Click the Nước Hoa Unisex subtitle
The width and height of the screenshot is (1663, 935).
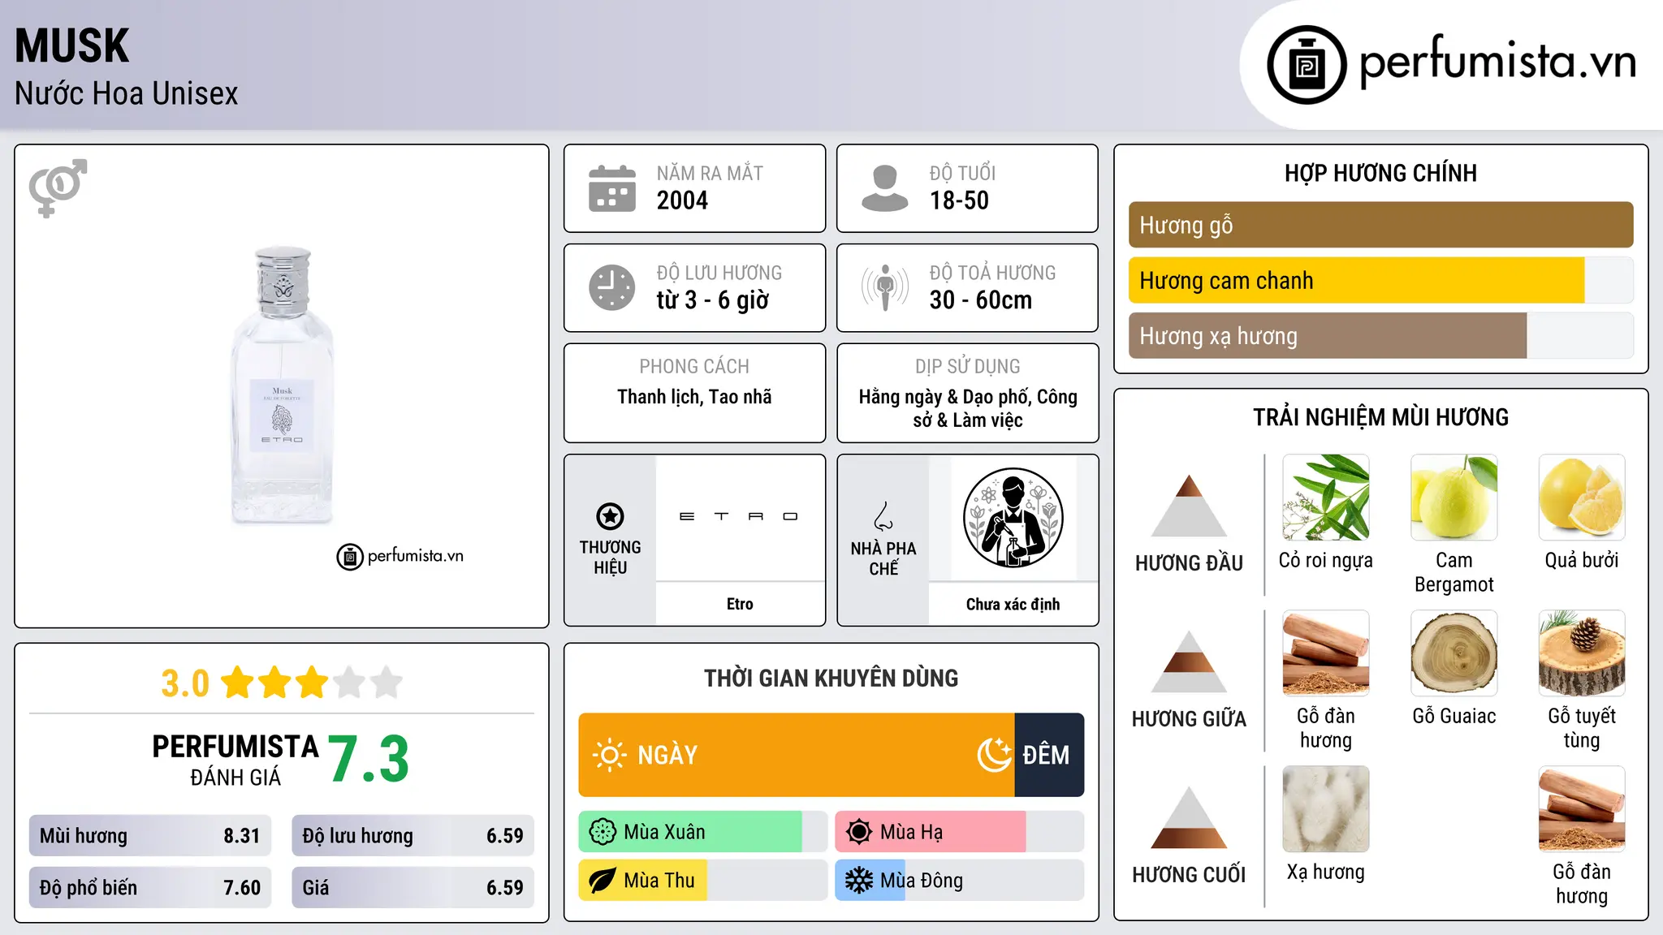tap(127, 93)
